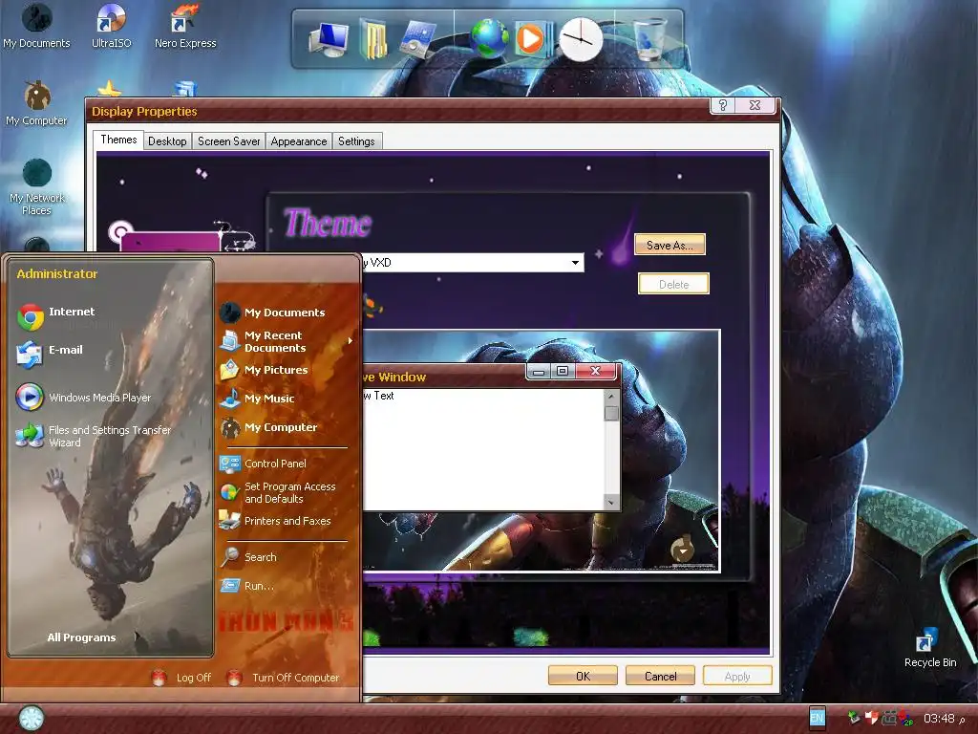Click the recycle bin icon in top dock

(649, 39)
